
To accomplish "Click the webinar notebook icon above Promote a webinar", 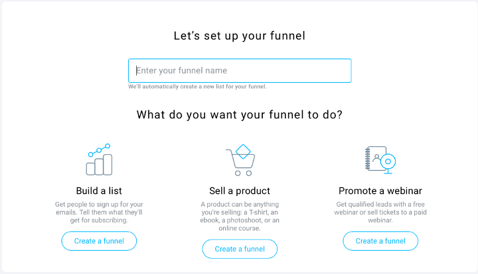I will tap(380, 160).
